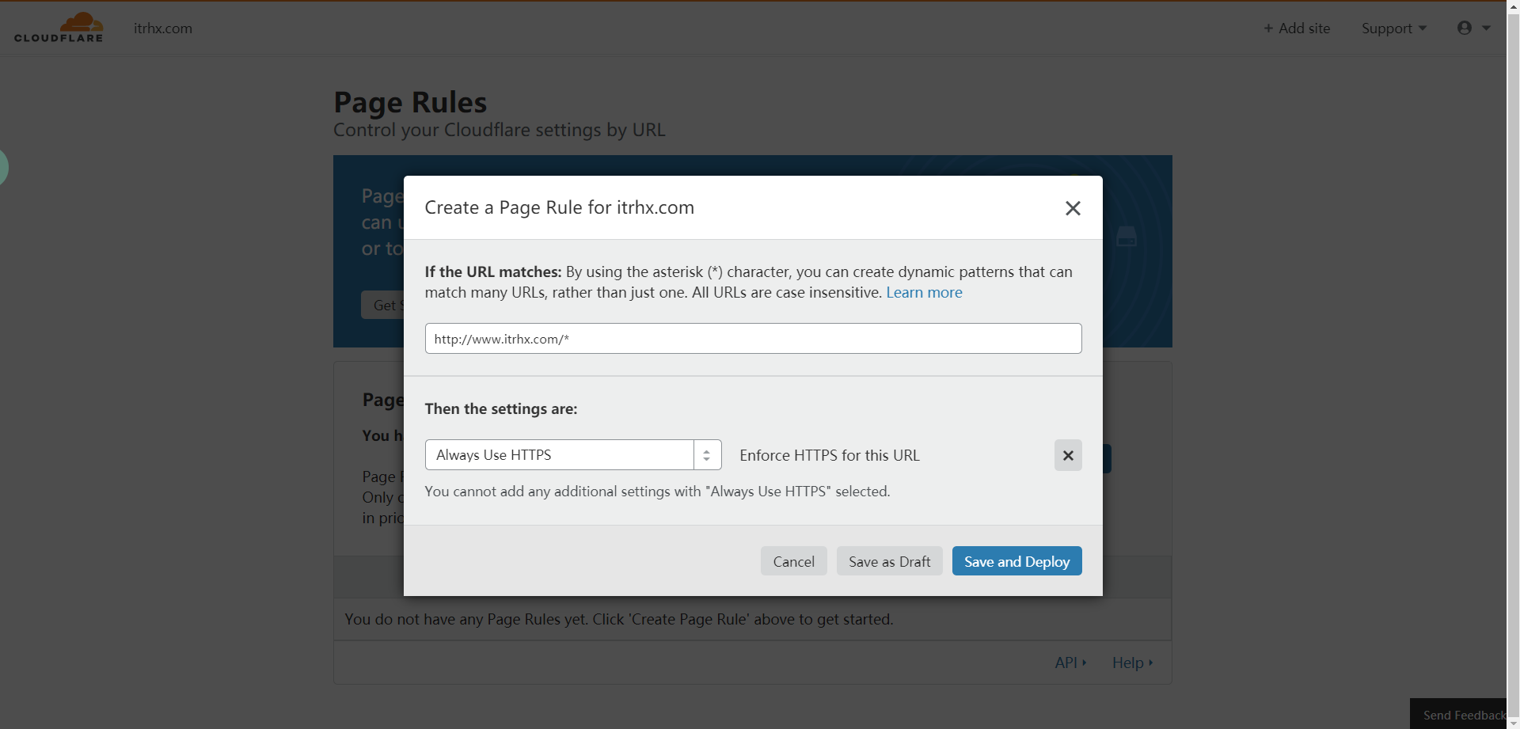Image resolution: width=1520 pixels, height=729 pixels.
Task: Expand the API section
Action: tap(1070, 663)
